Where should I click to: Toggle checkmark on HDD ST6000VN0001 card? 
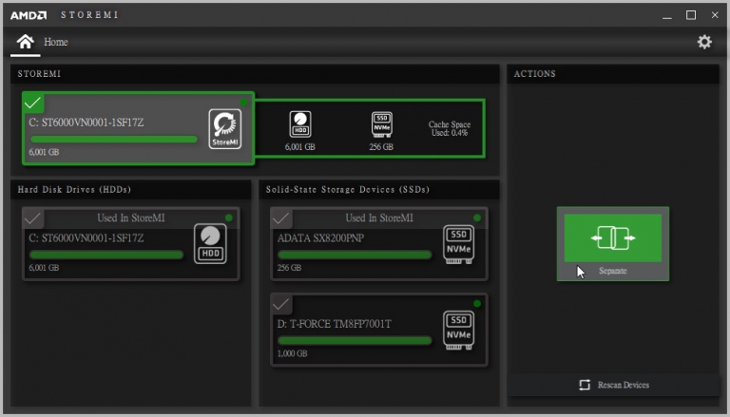coord(33,218)
